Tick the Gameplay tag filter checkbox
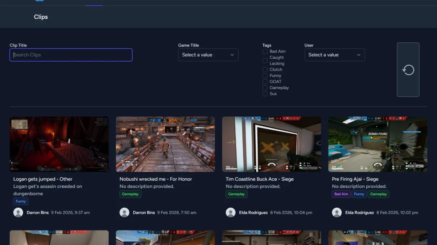Image resolution: width=437 pixels, height=245 pixels. 265,88
